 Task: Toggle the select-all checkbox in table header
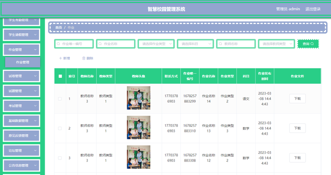[60, 76]
